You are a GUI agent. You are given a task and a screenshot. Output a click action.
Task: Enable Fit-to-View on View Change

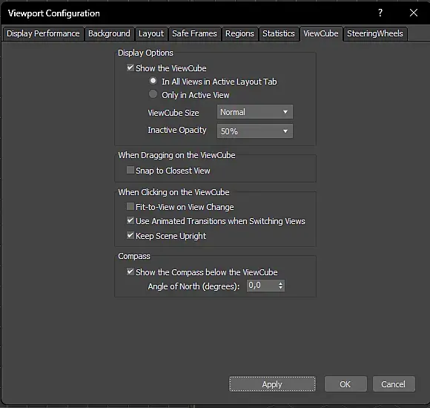(x=130, y=206)
